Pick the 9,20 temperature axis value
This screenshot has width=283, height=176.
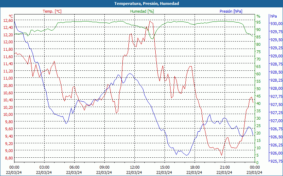coord(9,143)
